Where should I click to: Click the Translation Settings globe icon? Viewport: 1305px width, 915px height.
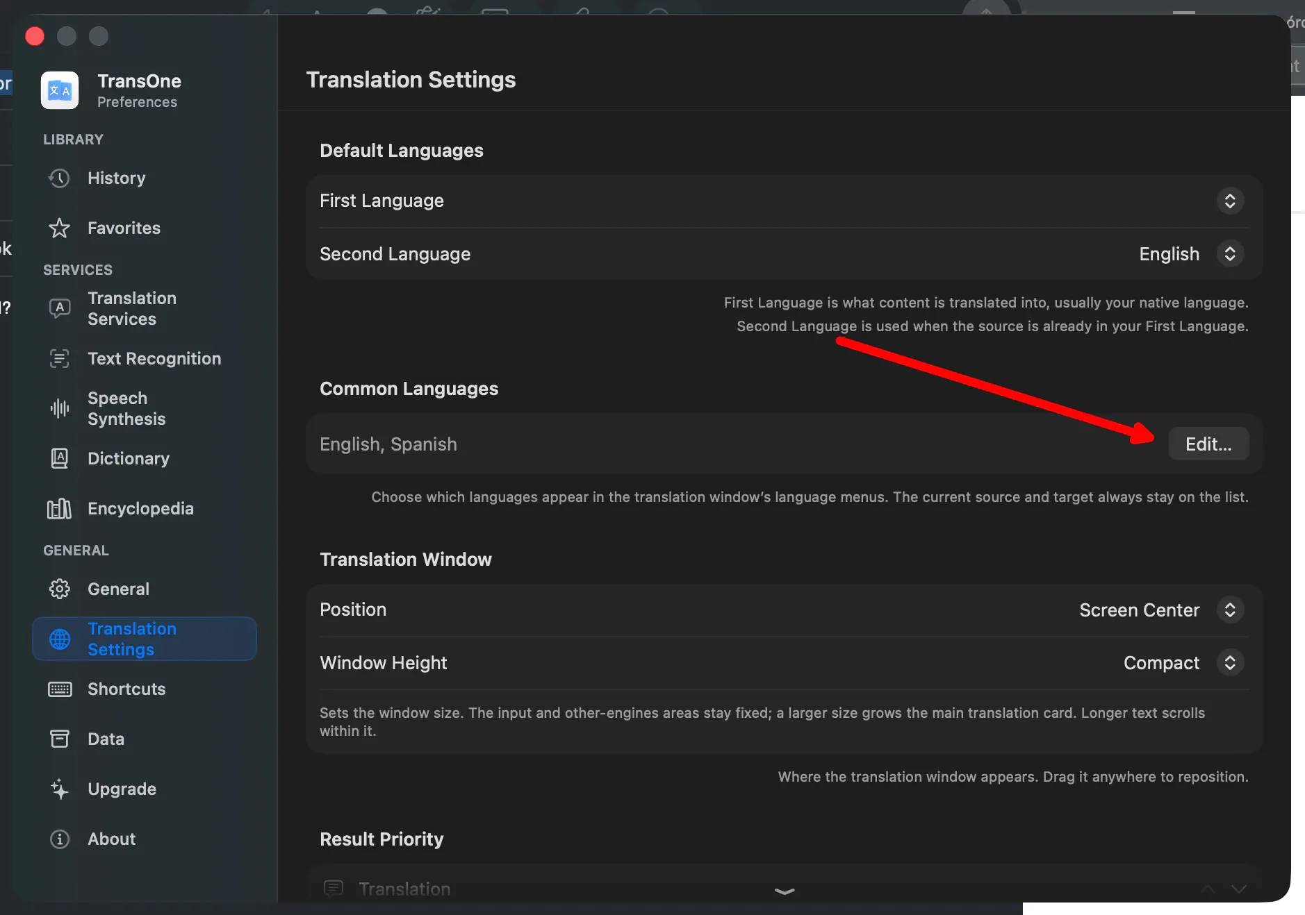click(60, 639)
